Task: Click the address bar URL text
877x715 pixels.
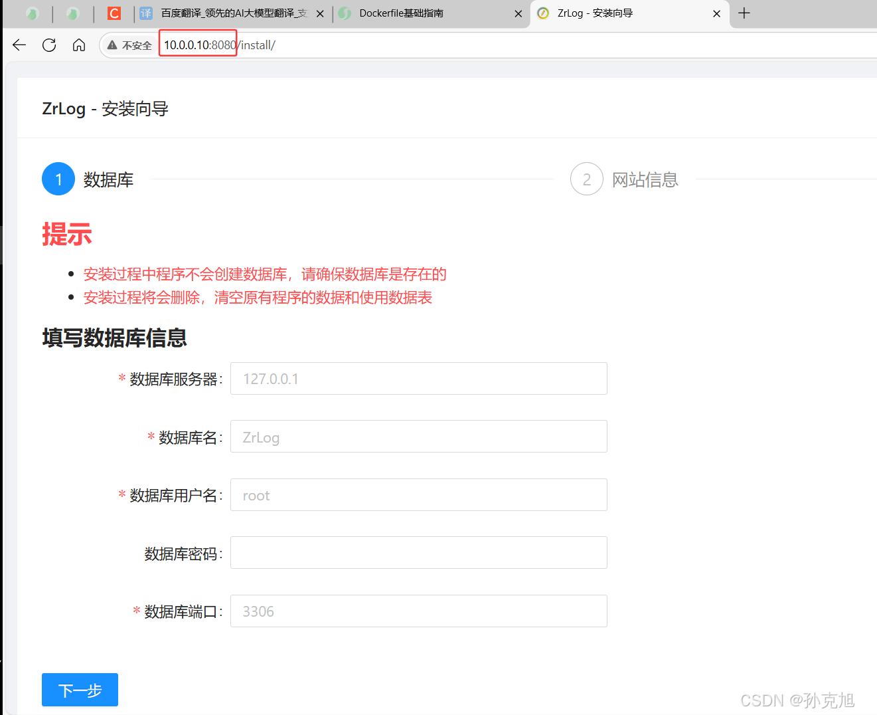Action: tap(220, 45)
